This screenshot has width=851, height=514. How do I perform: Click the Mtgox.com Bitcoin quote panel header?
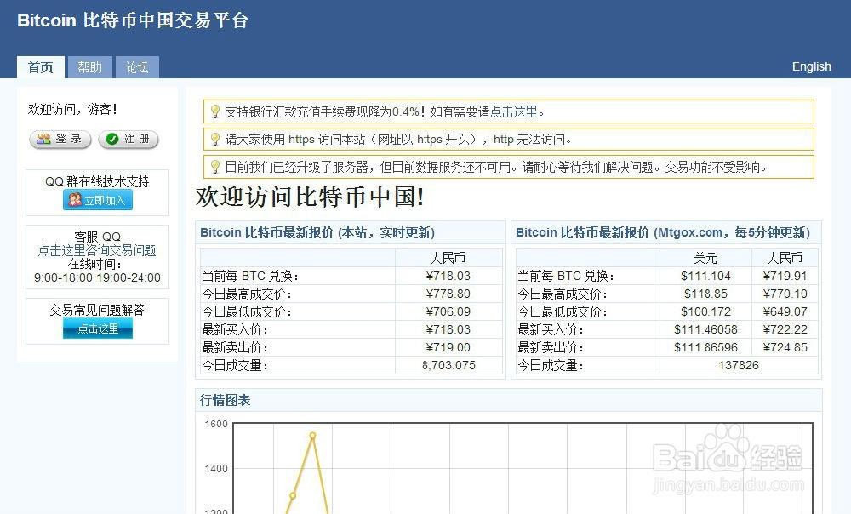[x=663, y=232]
